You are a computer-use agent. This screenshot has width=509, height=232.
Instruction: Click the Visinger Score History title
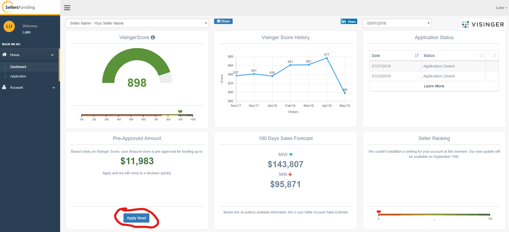coord(286,37)
